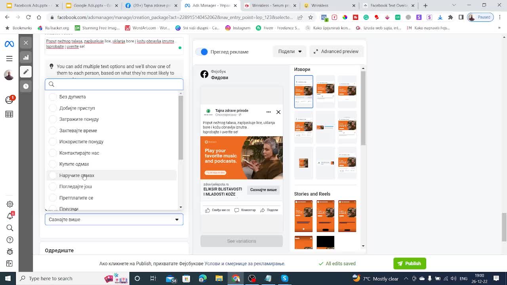Click the Meta logo icon
The image size is (507, 285).
pos(9,44)
